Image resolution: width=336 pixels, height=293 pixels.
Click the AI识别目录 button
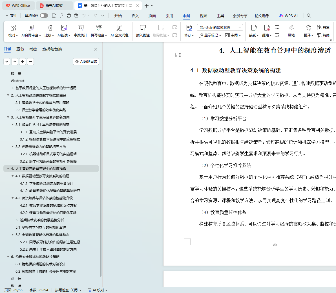[x=86, y=62]
